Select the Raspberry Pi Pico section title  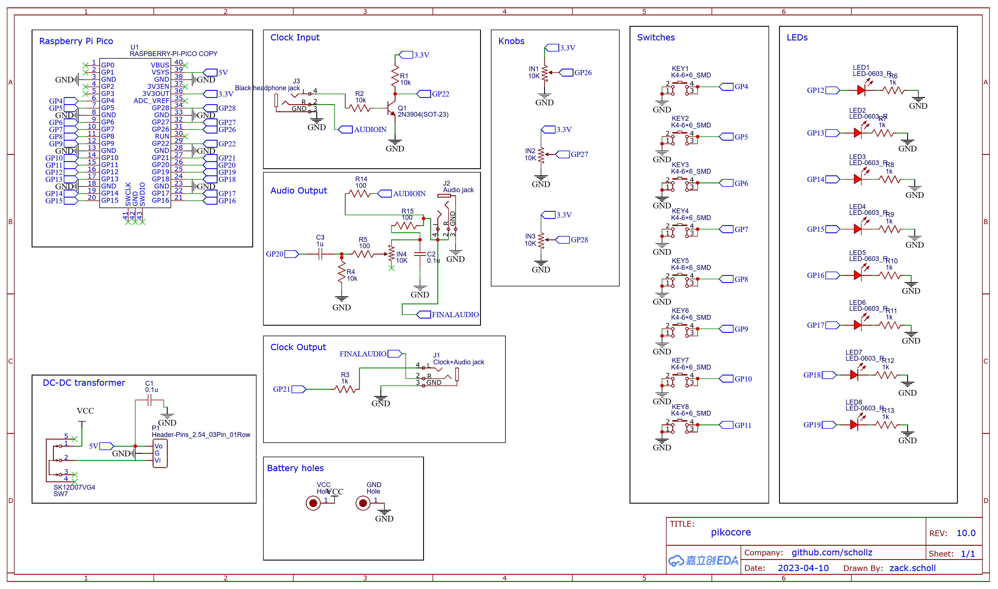click(x=76, y=41)
